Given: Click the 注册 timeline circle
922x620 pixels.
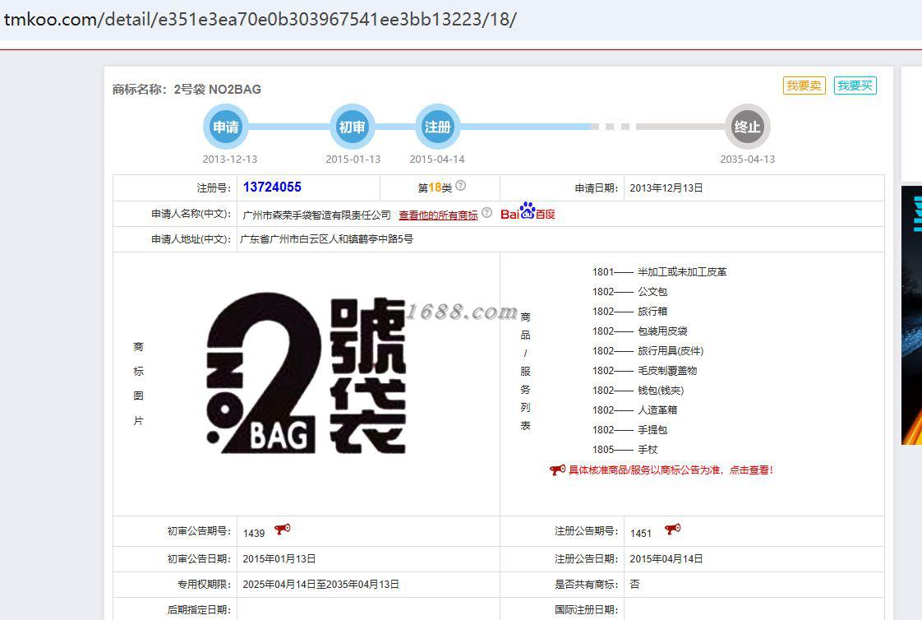Looking at the screenshot, I should 437,127.
